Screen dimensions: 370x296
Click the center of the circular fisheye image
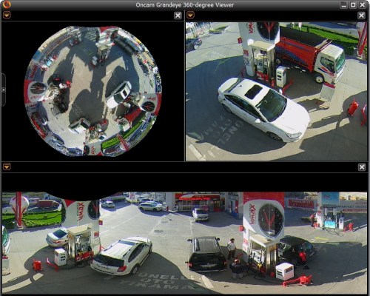(92, 91)
